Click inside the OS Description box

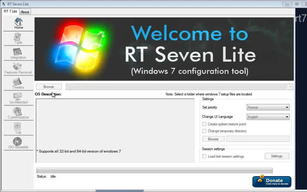click(115, 130)
